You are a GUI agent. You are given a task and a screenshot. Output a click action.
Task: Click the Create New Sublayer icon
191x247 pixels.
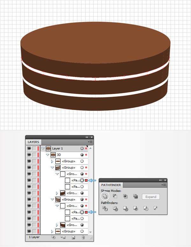pyautogui.click(x=63, y=237)
